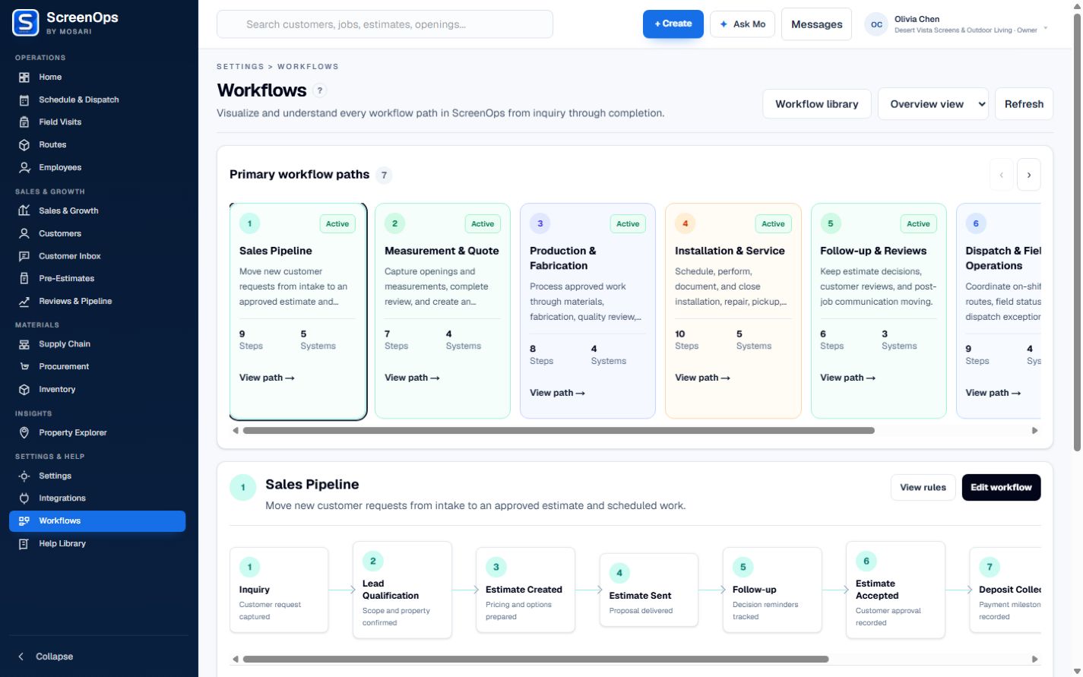
Task: Click the Routes cube icon
Action: pyautogui.click(x=24, y=145)
